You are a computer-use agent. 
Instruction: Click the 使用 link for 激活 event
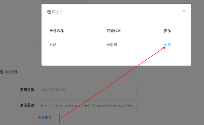tap(167, 45)
